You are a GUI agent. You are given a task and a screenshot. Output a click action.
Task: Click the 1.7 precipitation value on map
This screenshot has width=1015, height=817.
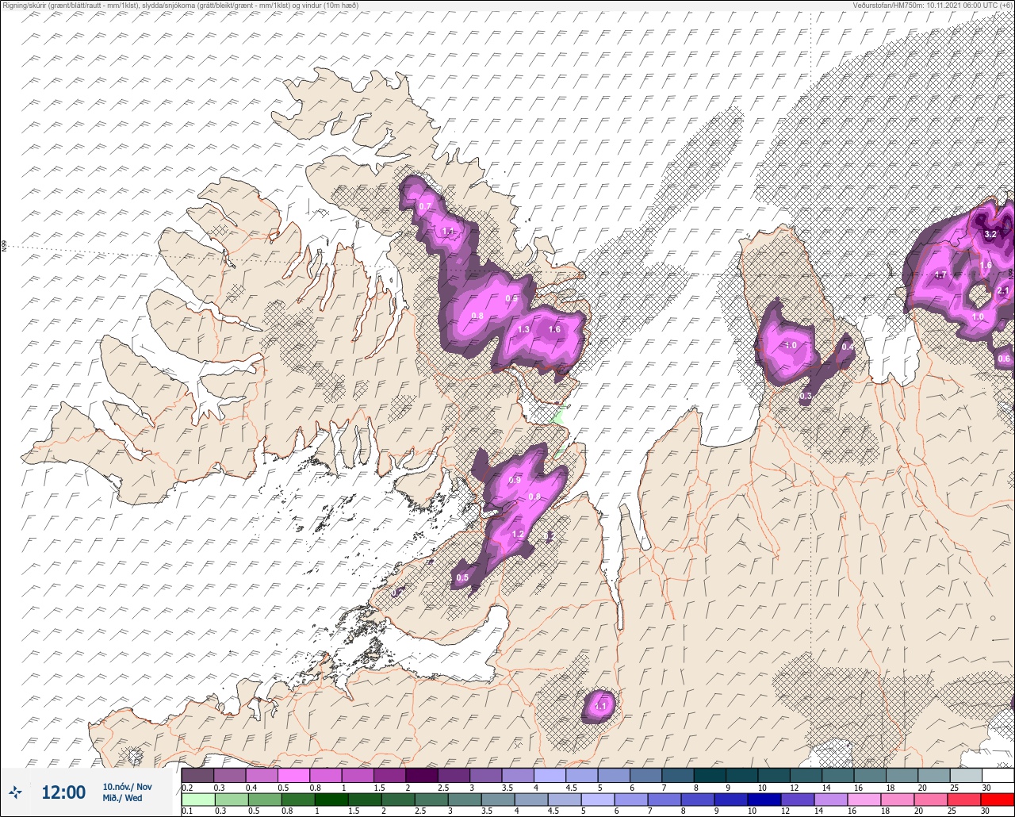[941, 274]
